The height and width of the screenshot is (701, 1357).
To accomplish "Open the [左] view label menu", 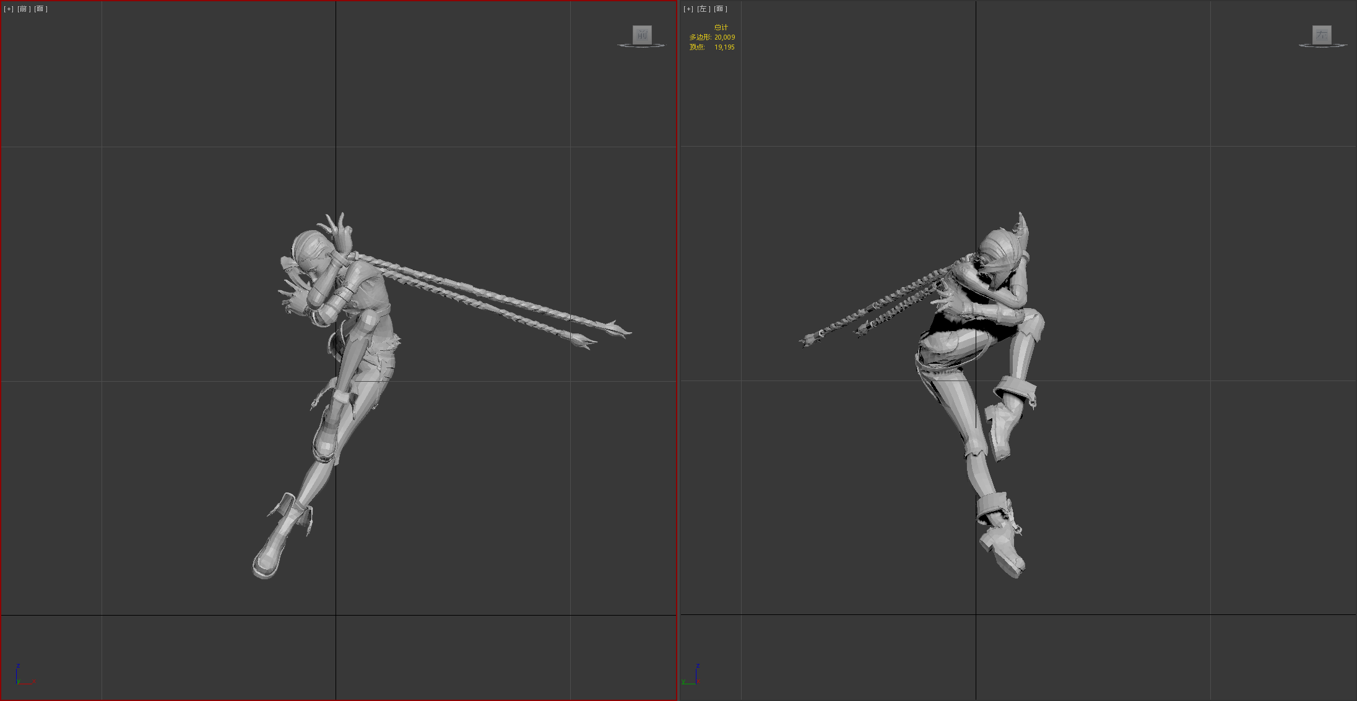I will click(704, 9).
